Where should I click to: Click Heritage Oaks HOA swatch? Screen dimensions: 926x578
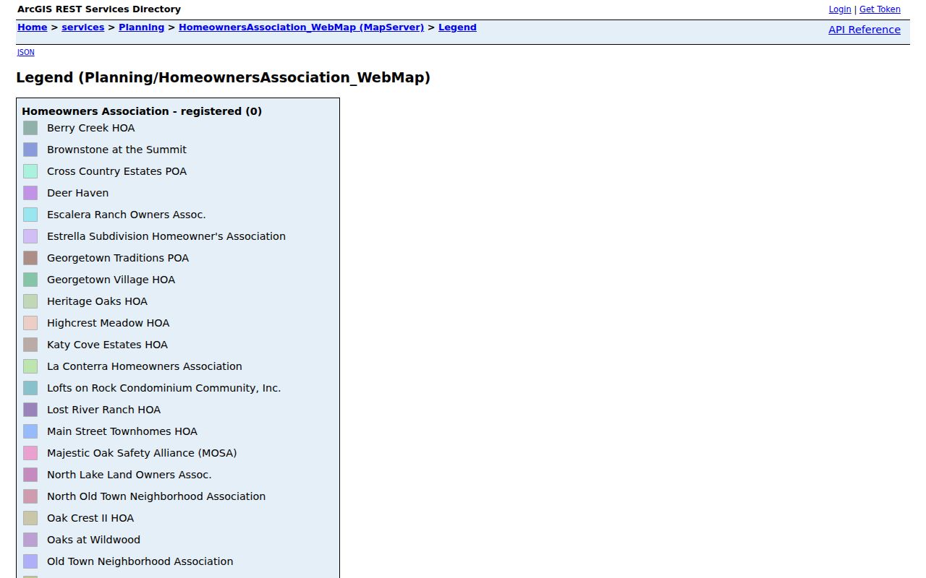[x=30, y=301]
